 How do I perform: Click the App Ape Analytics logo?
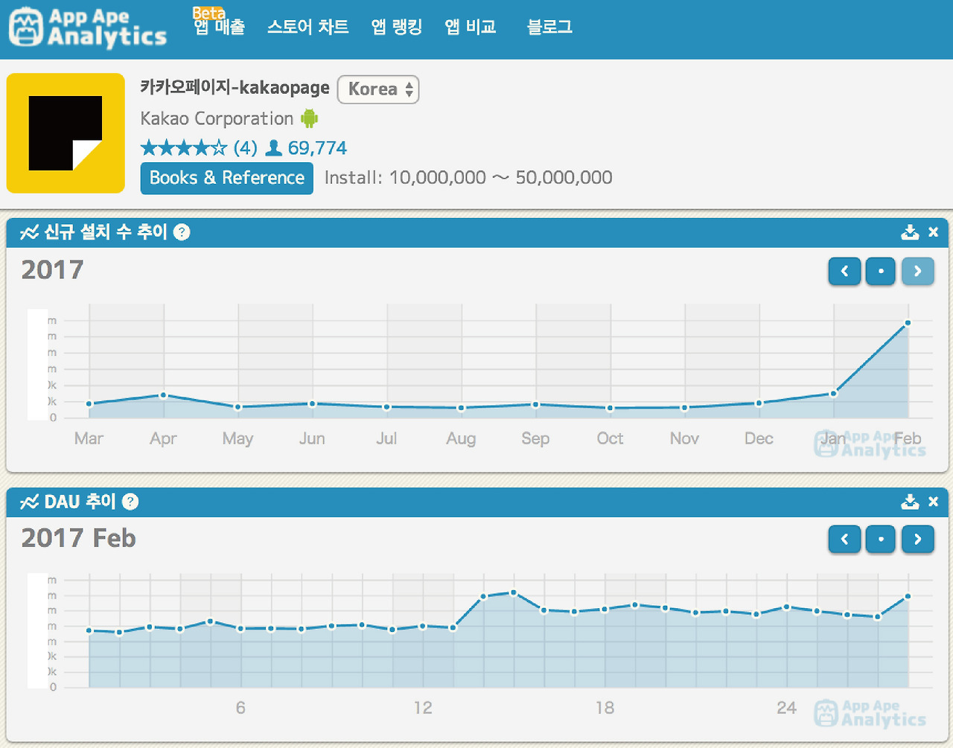[88, 28]
